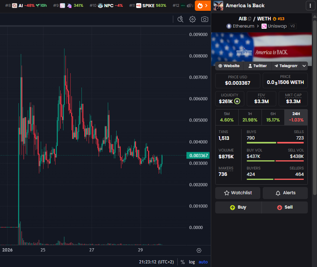
Task: Click the right panel vertical scrollbar
Action: tap(314, 107)
